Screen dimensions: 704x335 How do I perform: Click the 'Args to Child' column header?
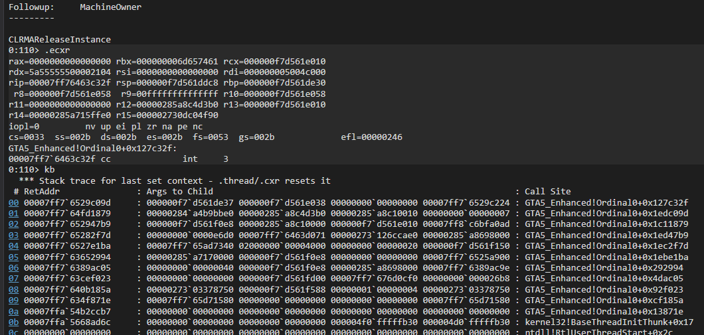(x=179, y=192)
